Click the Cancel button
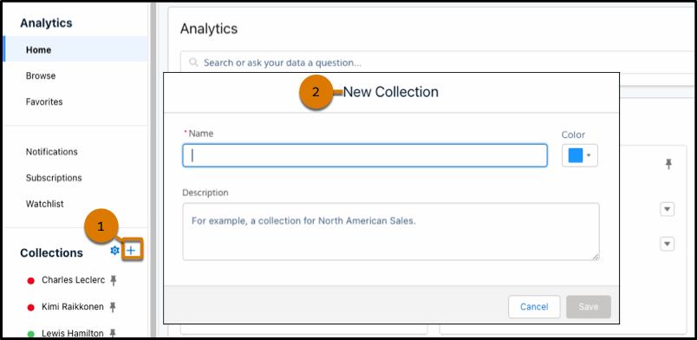697x340 pixels. coord(534,307)
